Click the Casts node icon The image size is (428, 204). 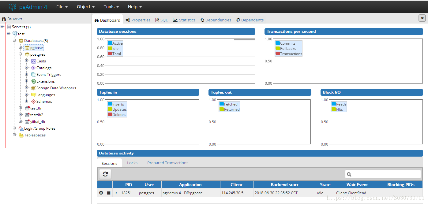33,61
